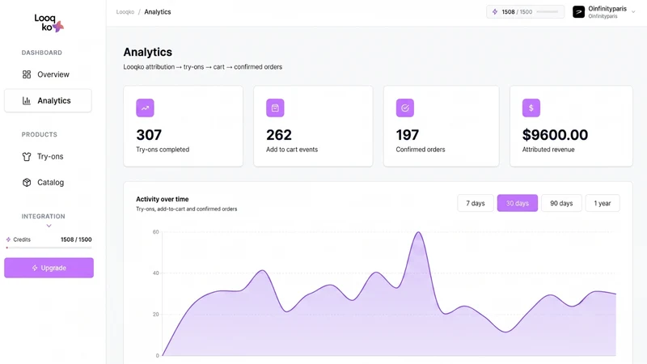Click the Looqko attribution subtitle text
Screen dimensions: 647x364
click(203, 67)
